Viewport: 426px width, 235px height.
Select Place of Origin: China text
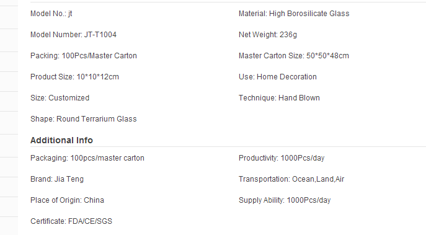coord(67,200)
